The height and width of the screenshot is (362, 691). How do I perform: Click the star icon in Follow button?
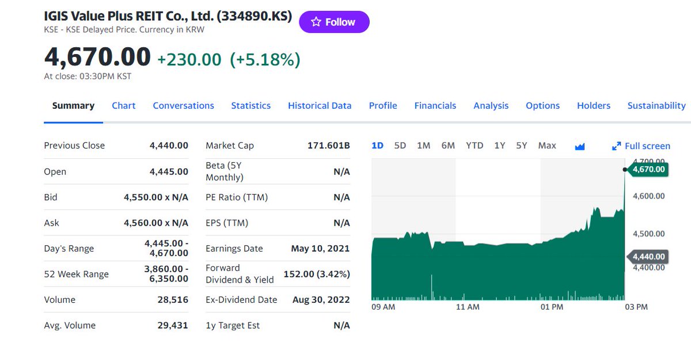point(316,22)
